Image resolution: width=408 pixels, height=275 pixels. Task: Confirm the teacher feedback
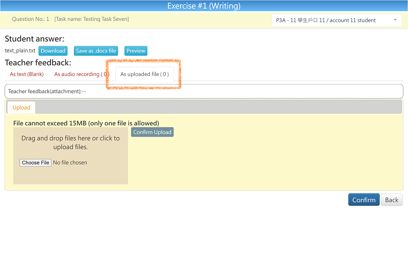(x=364, y=200)
